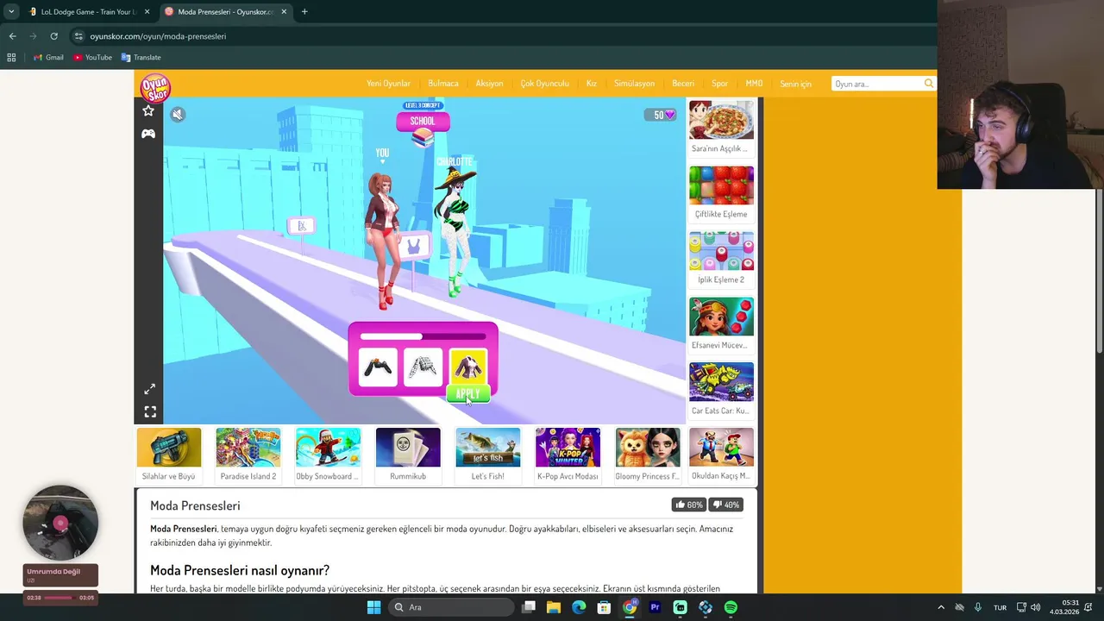The width and height of the screenshot is (1104, 621).
Task: Reload the current page
Action: 53,36
